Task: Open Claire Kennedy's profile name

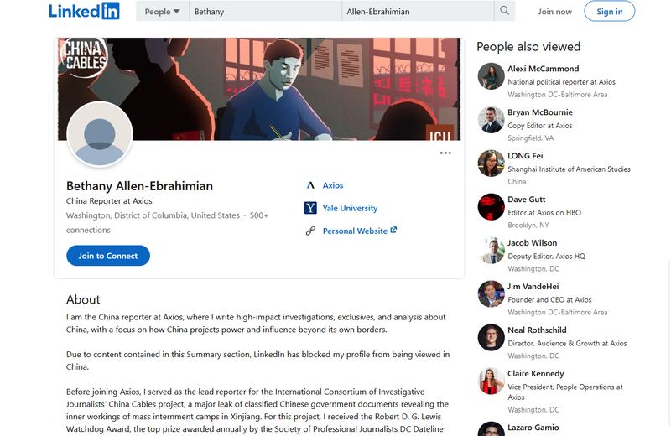Action: (x=536, y=373)
